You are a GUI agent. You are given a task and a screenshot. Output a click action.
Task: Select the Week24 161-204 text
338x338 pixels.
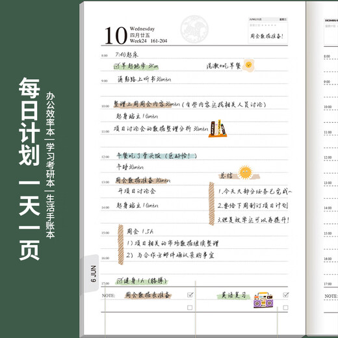148,41
